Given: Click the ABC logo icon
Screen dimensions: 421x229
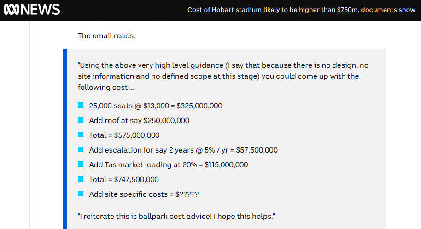Looking at the screenshot, I should (12, 10).
